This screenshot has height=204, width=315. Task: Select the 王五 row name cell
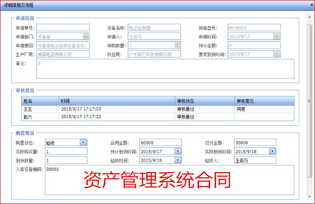[40, 109]
